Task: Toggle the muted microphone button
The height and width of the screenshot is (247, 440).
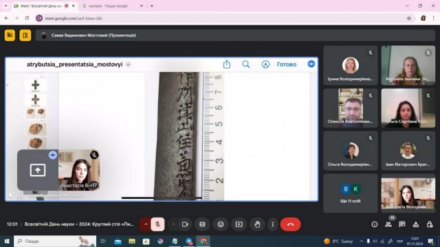Action: [157, 224]
